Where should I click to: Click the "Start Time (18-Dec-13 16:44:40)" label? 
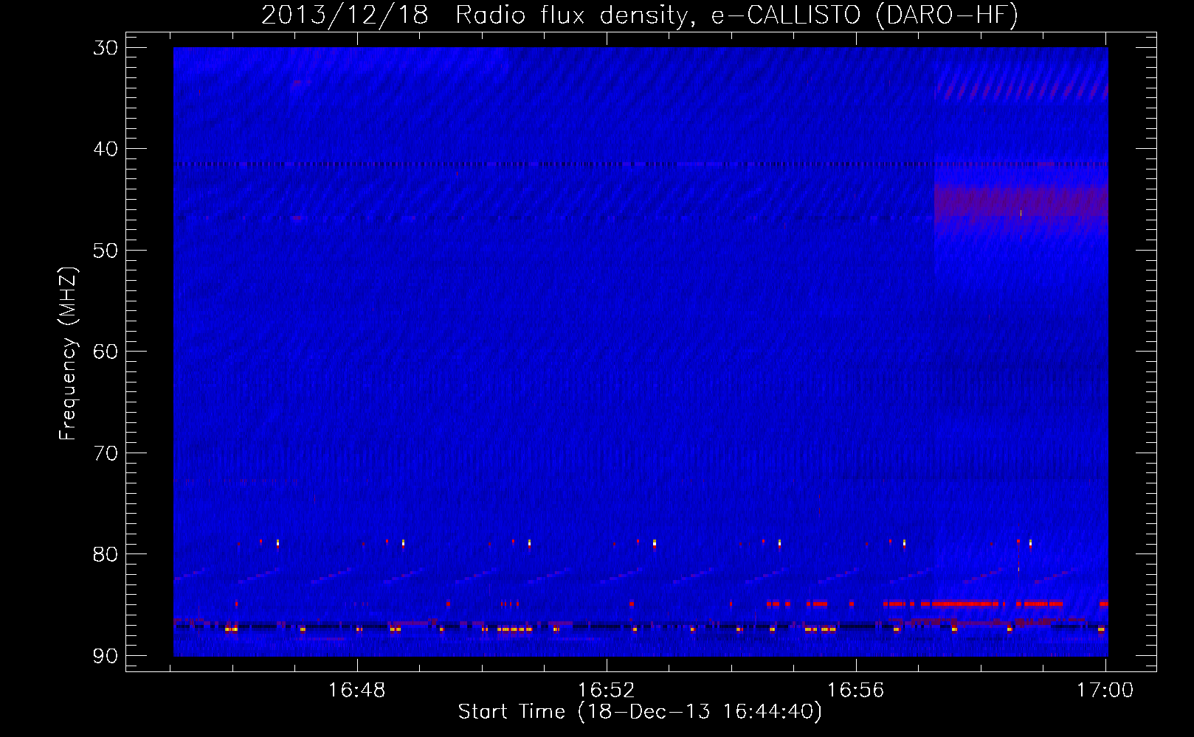tap(640, 712)
